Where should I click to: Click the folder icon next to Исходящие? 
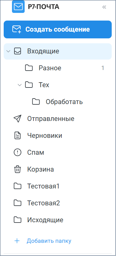pyautogui.click(x=17, y=220)
